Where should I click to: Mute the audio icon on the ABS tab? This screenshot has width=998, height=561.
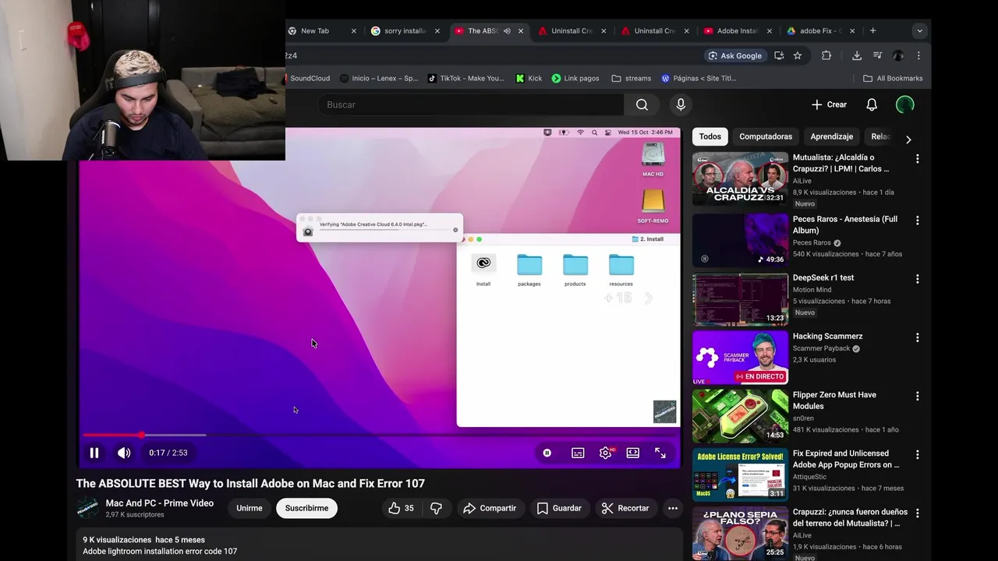pyautogui.click(x=507, y=31)
